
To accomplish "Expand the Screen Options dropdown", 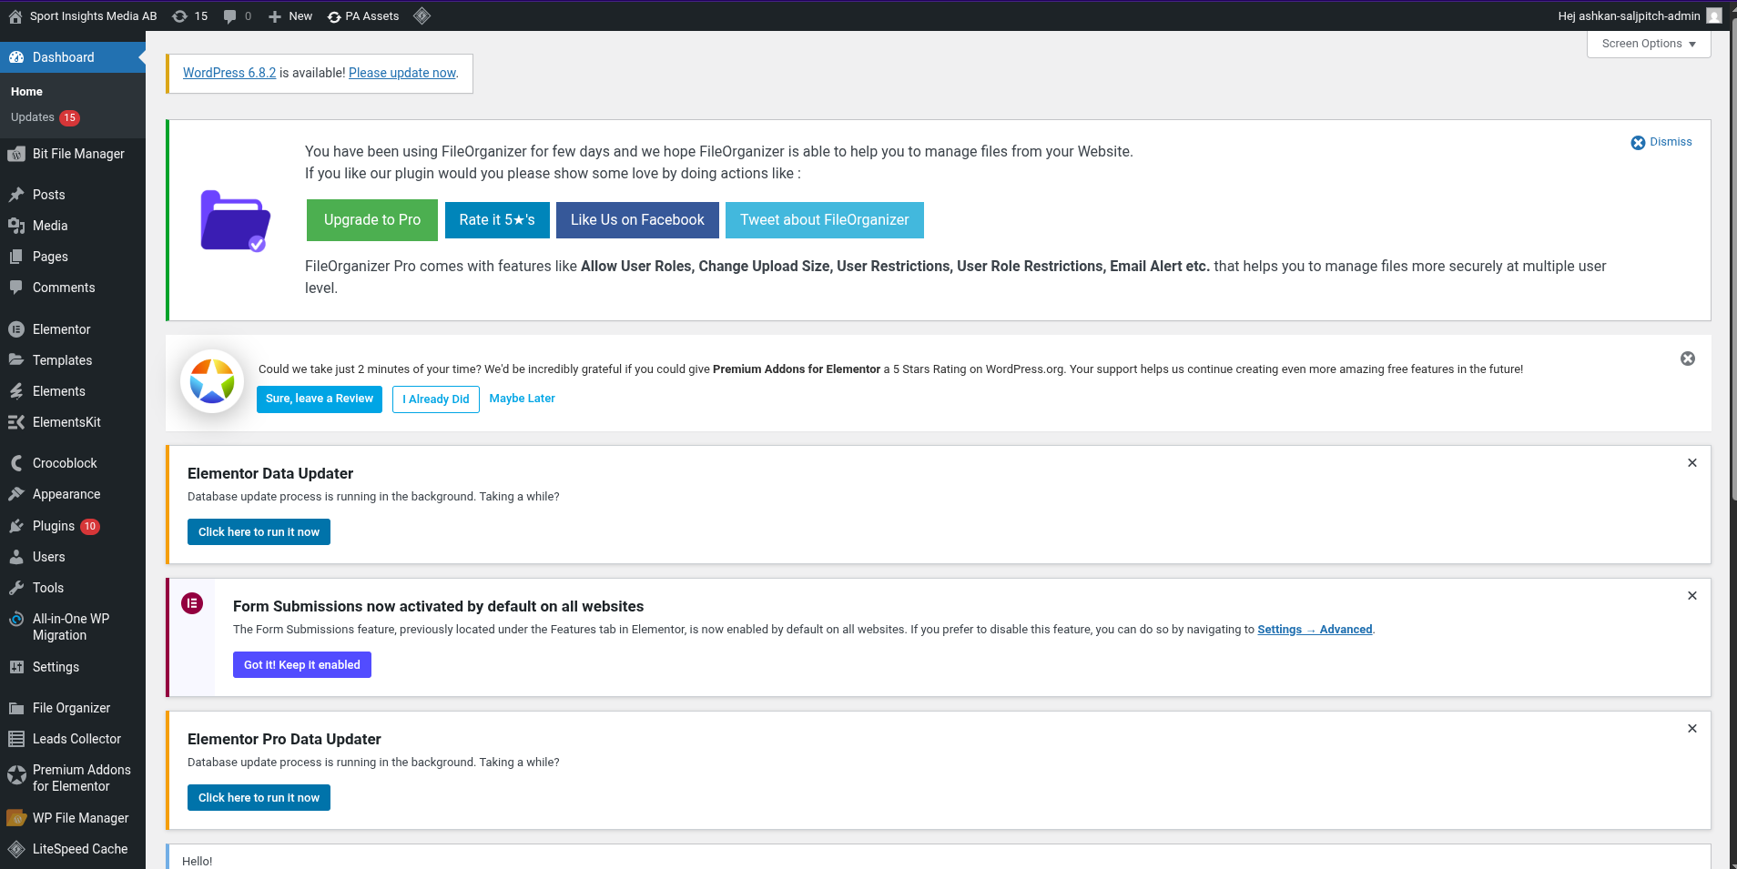I will (1648, 44).
